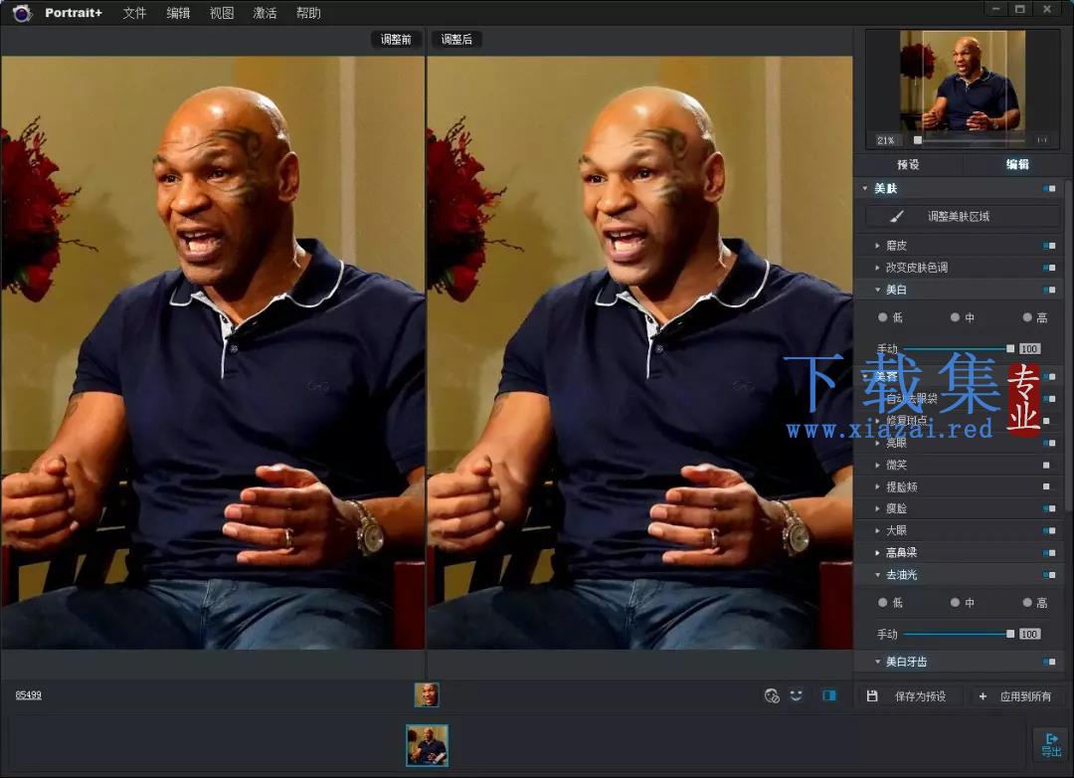Expand the 微笑 options arrow
1074x778 pixels.
877,465
